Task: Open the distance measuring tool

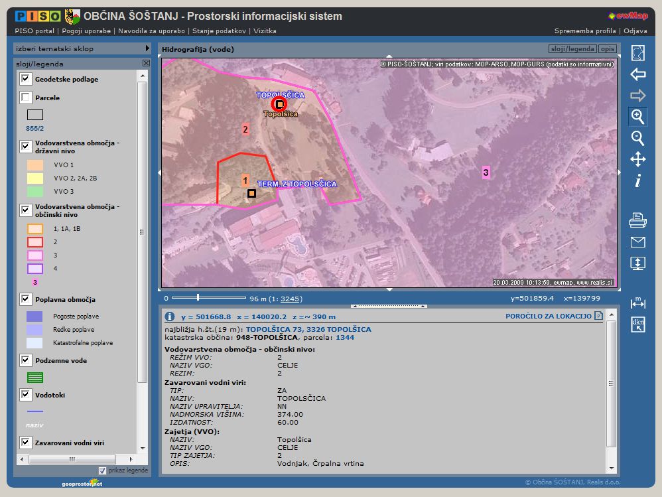Action: (x=637, y=303)
